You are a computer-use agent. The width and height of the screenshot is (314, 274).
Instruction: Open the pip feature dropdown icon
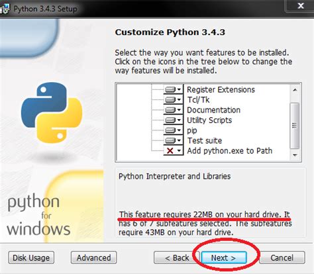pos(174,130)
